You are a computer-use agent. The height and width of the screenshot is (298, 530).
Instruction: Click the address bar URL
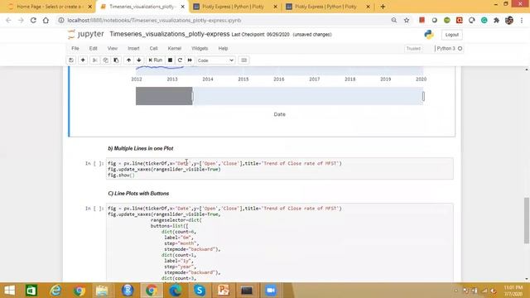[x=154, y=20]
